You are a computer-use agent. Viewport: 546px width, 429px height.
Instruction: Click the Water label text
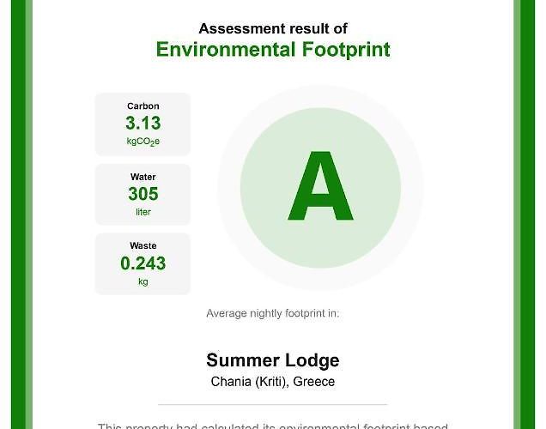tap(143, 177)
